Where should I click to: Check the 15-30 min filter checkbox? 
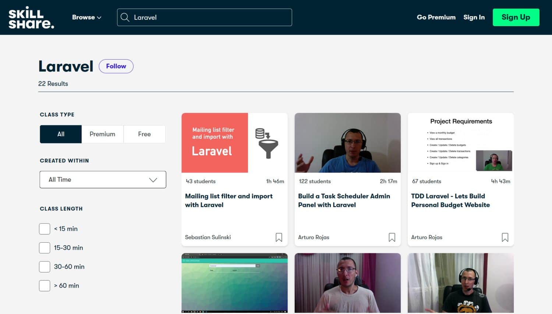(x=44, y=247)
